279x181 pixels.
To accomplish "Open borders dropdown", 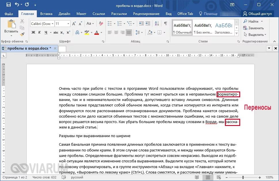I will [x=164, y=32].
